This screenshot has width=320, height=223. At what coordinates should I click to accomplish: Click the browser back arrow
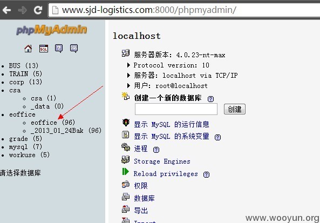tap(6, 10)
